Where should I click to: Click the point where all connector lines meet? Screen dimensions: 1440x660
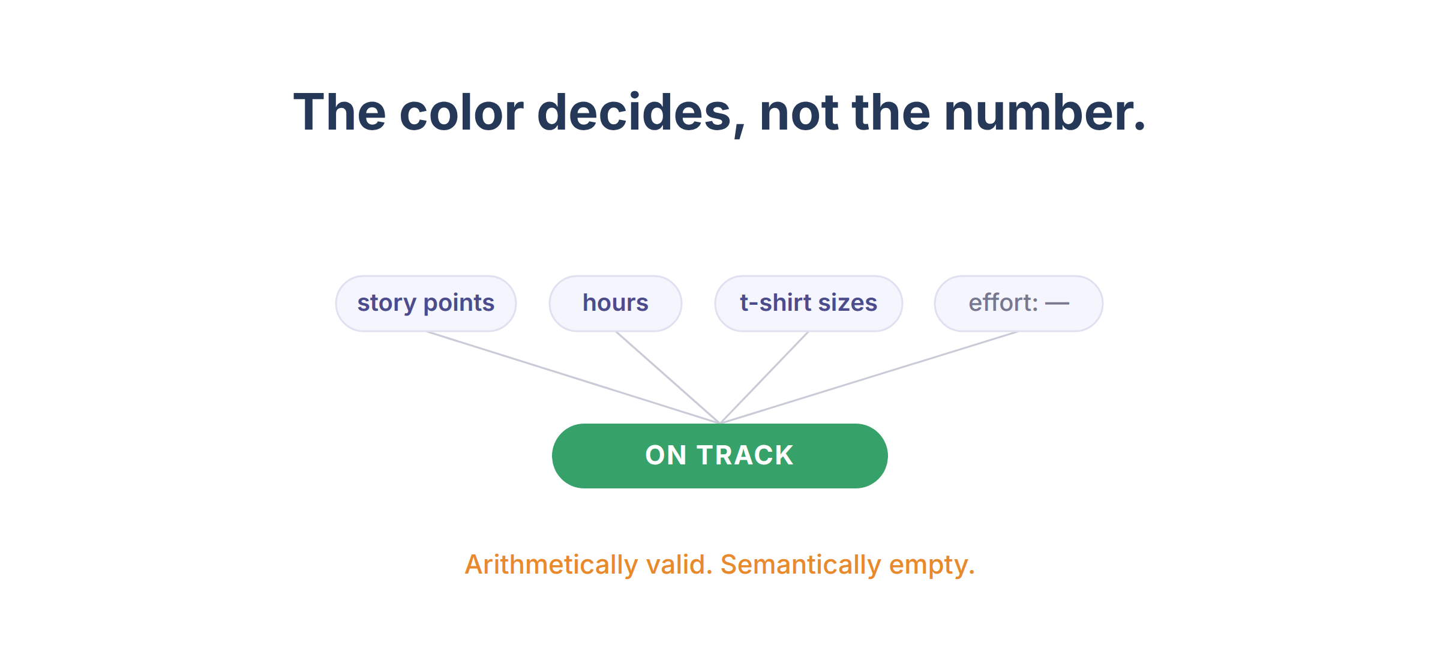[720, 422]
